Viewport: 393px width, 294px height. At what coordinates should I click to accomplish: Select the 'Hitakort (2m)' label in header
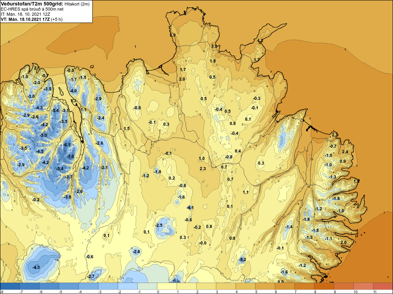[x=77, y=4]
